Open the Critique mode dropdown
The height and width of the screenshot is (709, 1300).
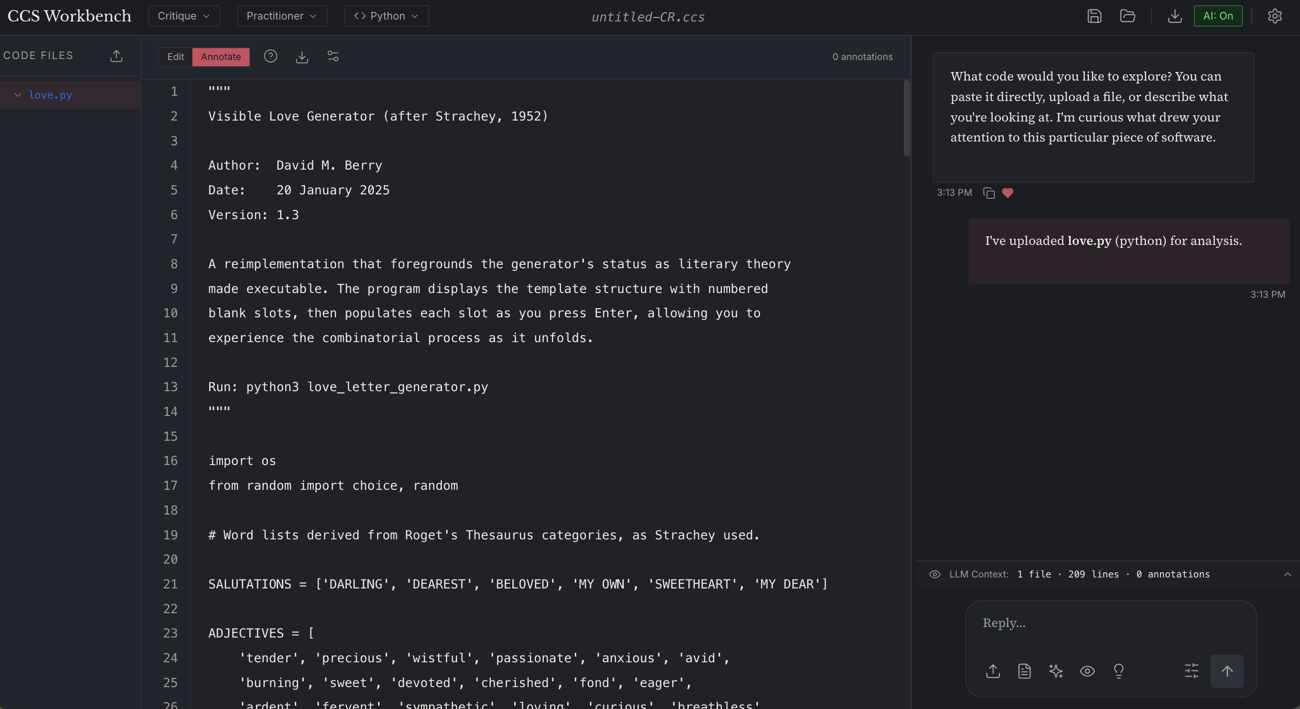coord(184,16)
